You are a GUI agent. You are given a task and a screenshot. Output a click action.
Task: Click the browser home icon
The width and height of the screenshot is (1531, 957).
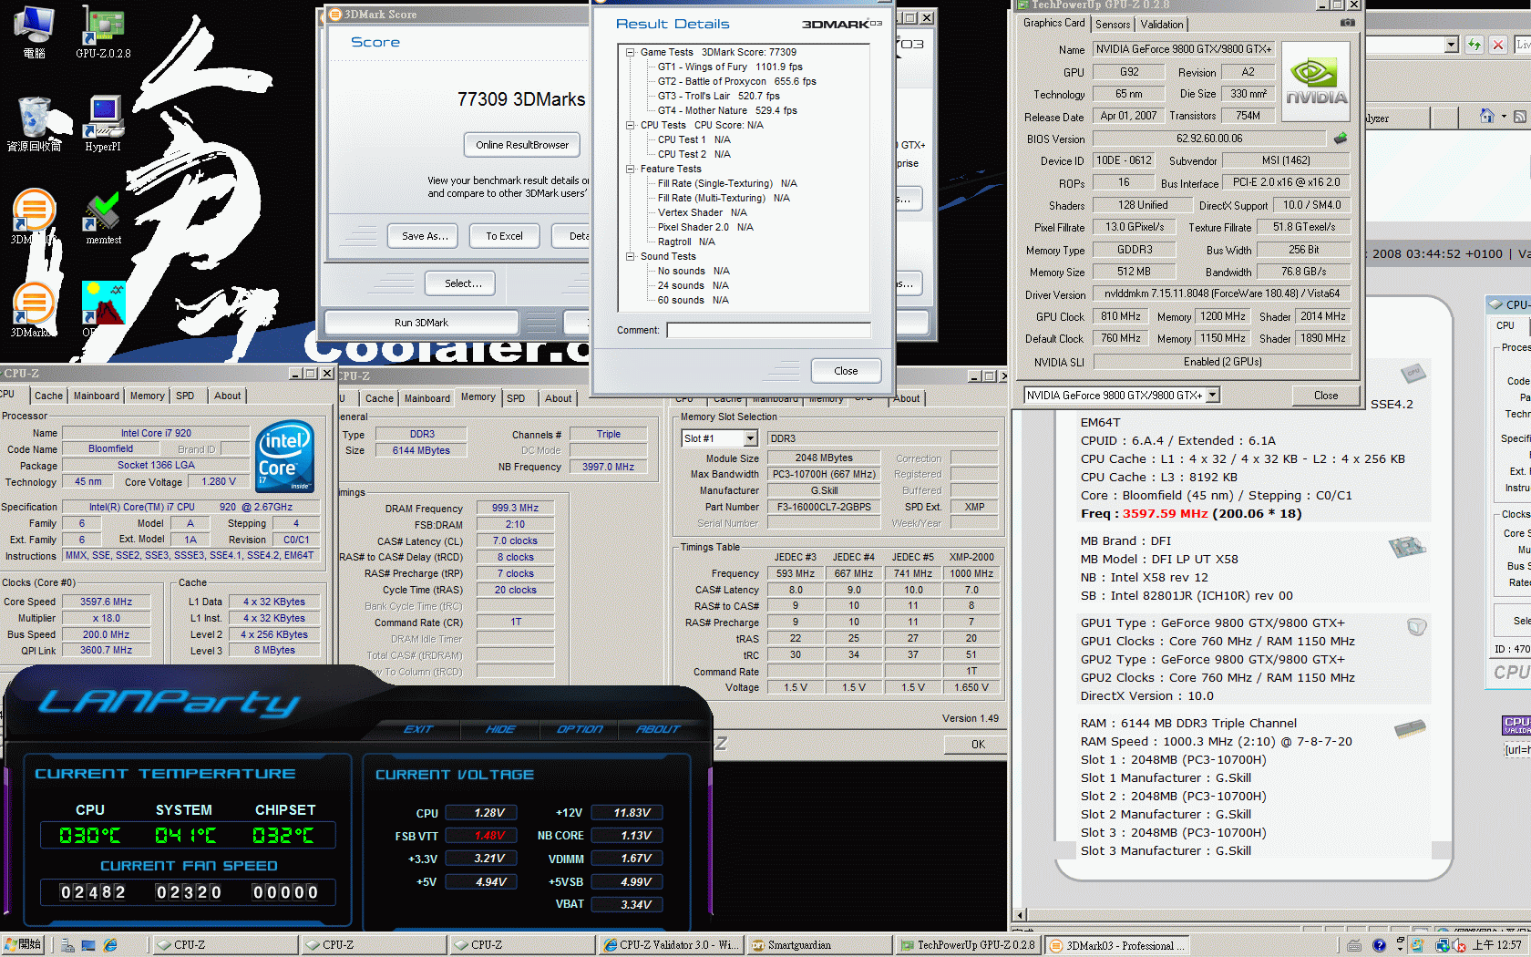coord(1486,116)
